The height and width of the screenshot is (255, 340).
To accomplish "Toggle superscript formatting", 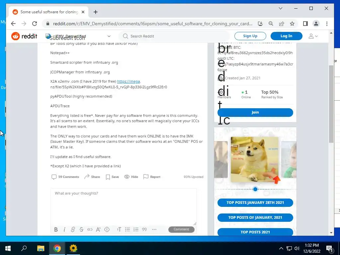I will pyautogui.click(x=98, y=229).
